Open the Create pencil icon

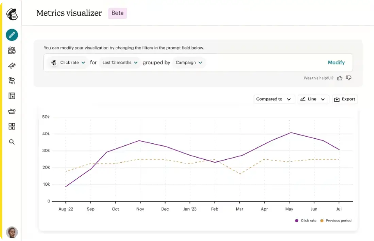12,35
